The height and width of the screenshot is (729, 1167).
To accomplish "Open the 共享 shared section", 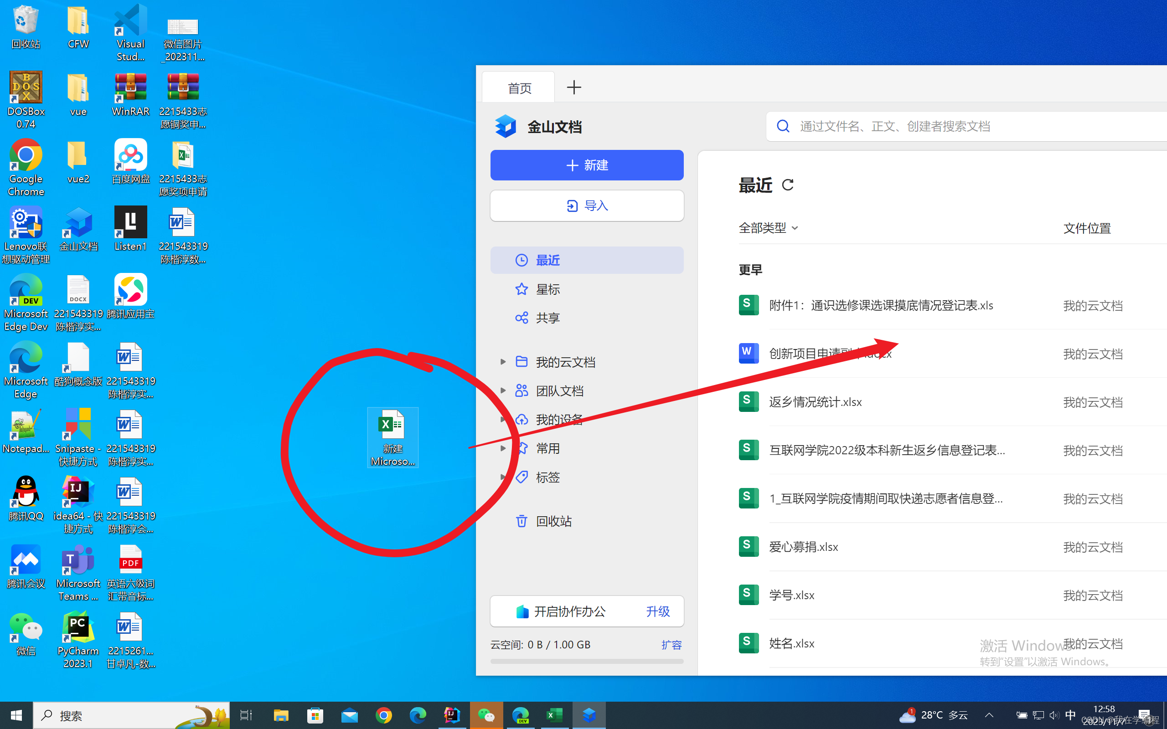I will point(547,318).
